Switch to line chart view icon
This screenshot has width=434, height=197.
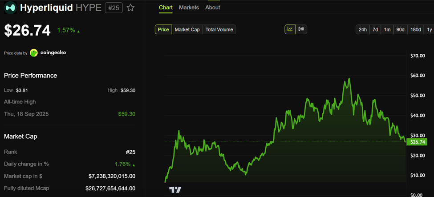click(290, 29)
